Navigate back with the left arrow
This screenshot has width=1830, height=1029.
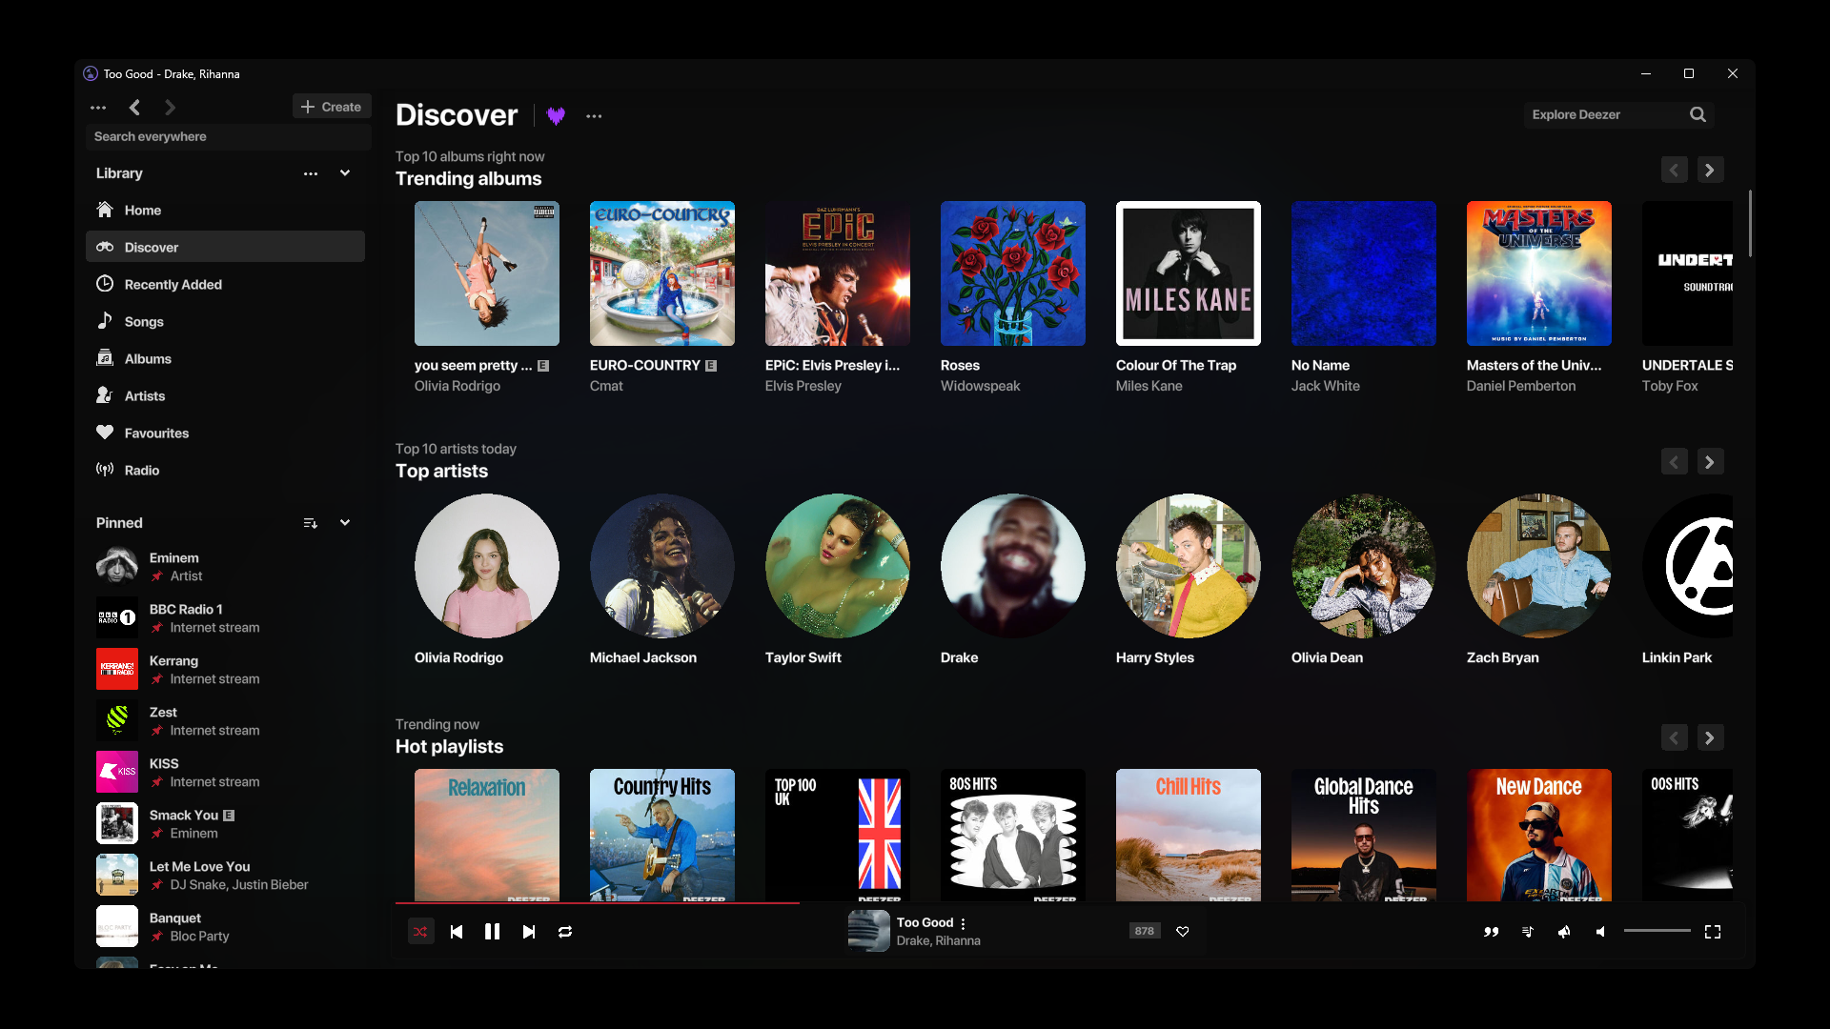[134, 108]
